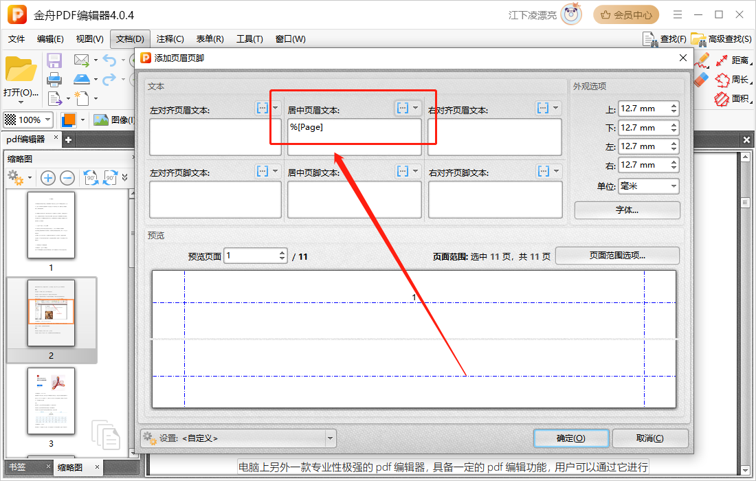Open the 设置 <自定义> preset dropdown
This screenshot has height=481, width=756.
pyautogui.click(x=238, y=438)
